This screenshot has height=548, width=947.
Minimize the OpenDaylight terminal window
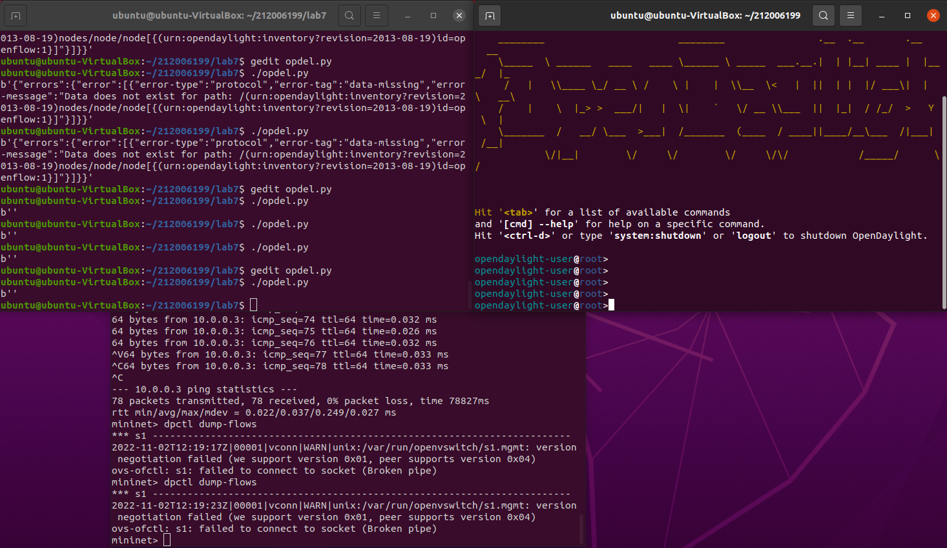tap(882, 15)
